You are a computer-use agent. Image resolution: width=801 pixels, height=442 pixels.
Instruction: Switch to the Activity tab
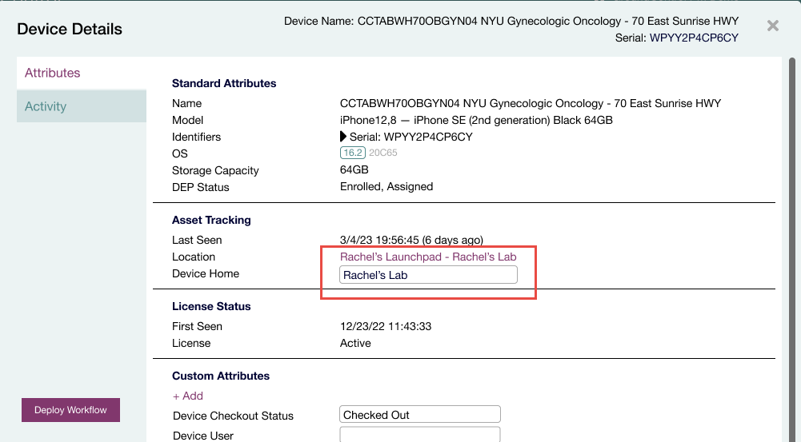(46, 106)
